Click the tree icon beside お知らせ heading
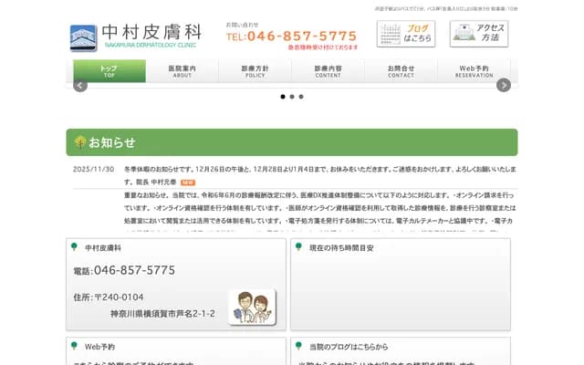Image resolution: width=584 pixels, height=365 pixels. point(80,142)
